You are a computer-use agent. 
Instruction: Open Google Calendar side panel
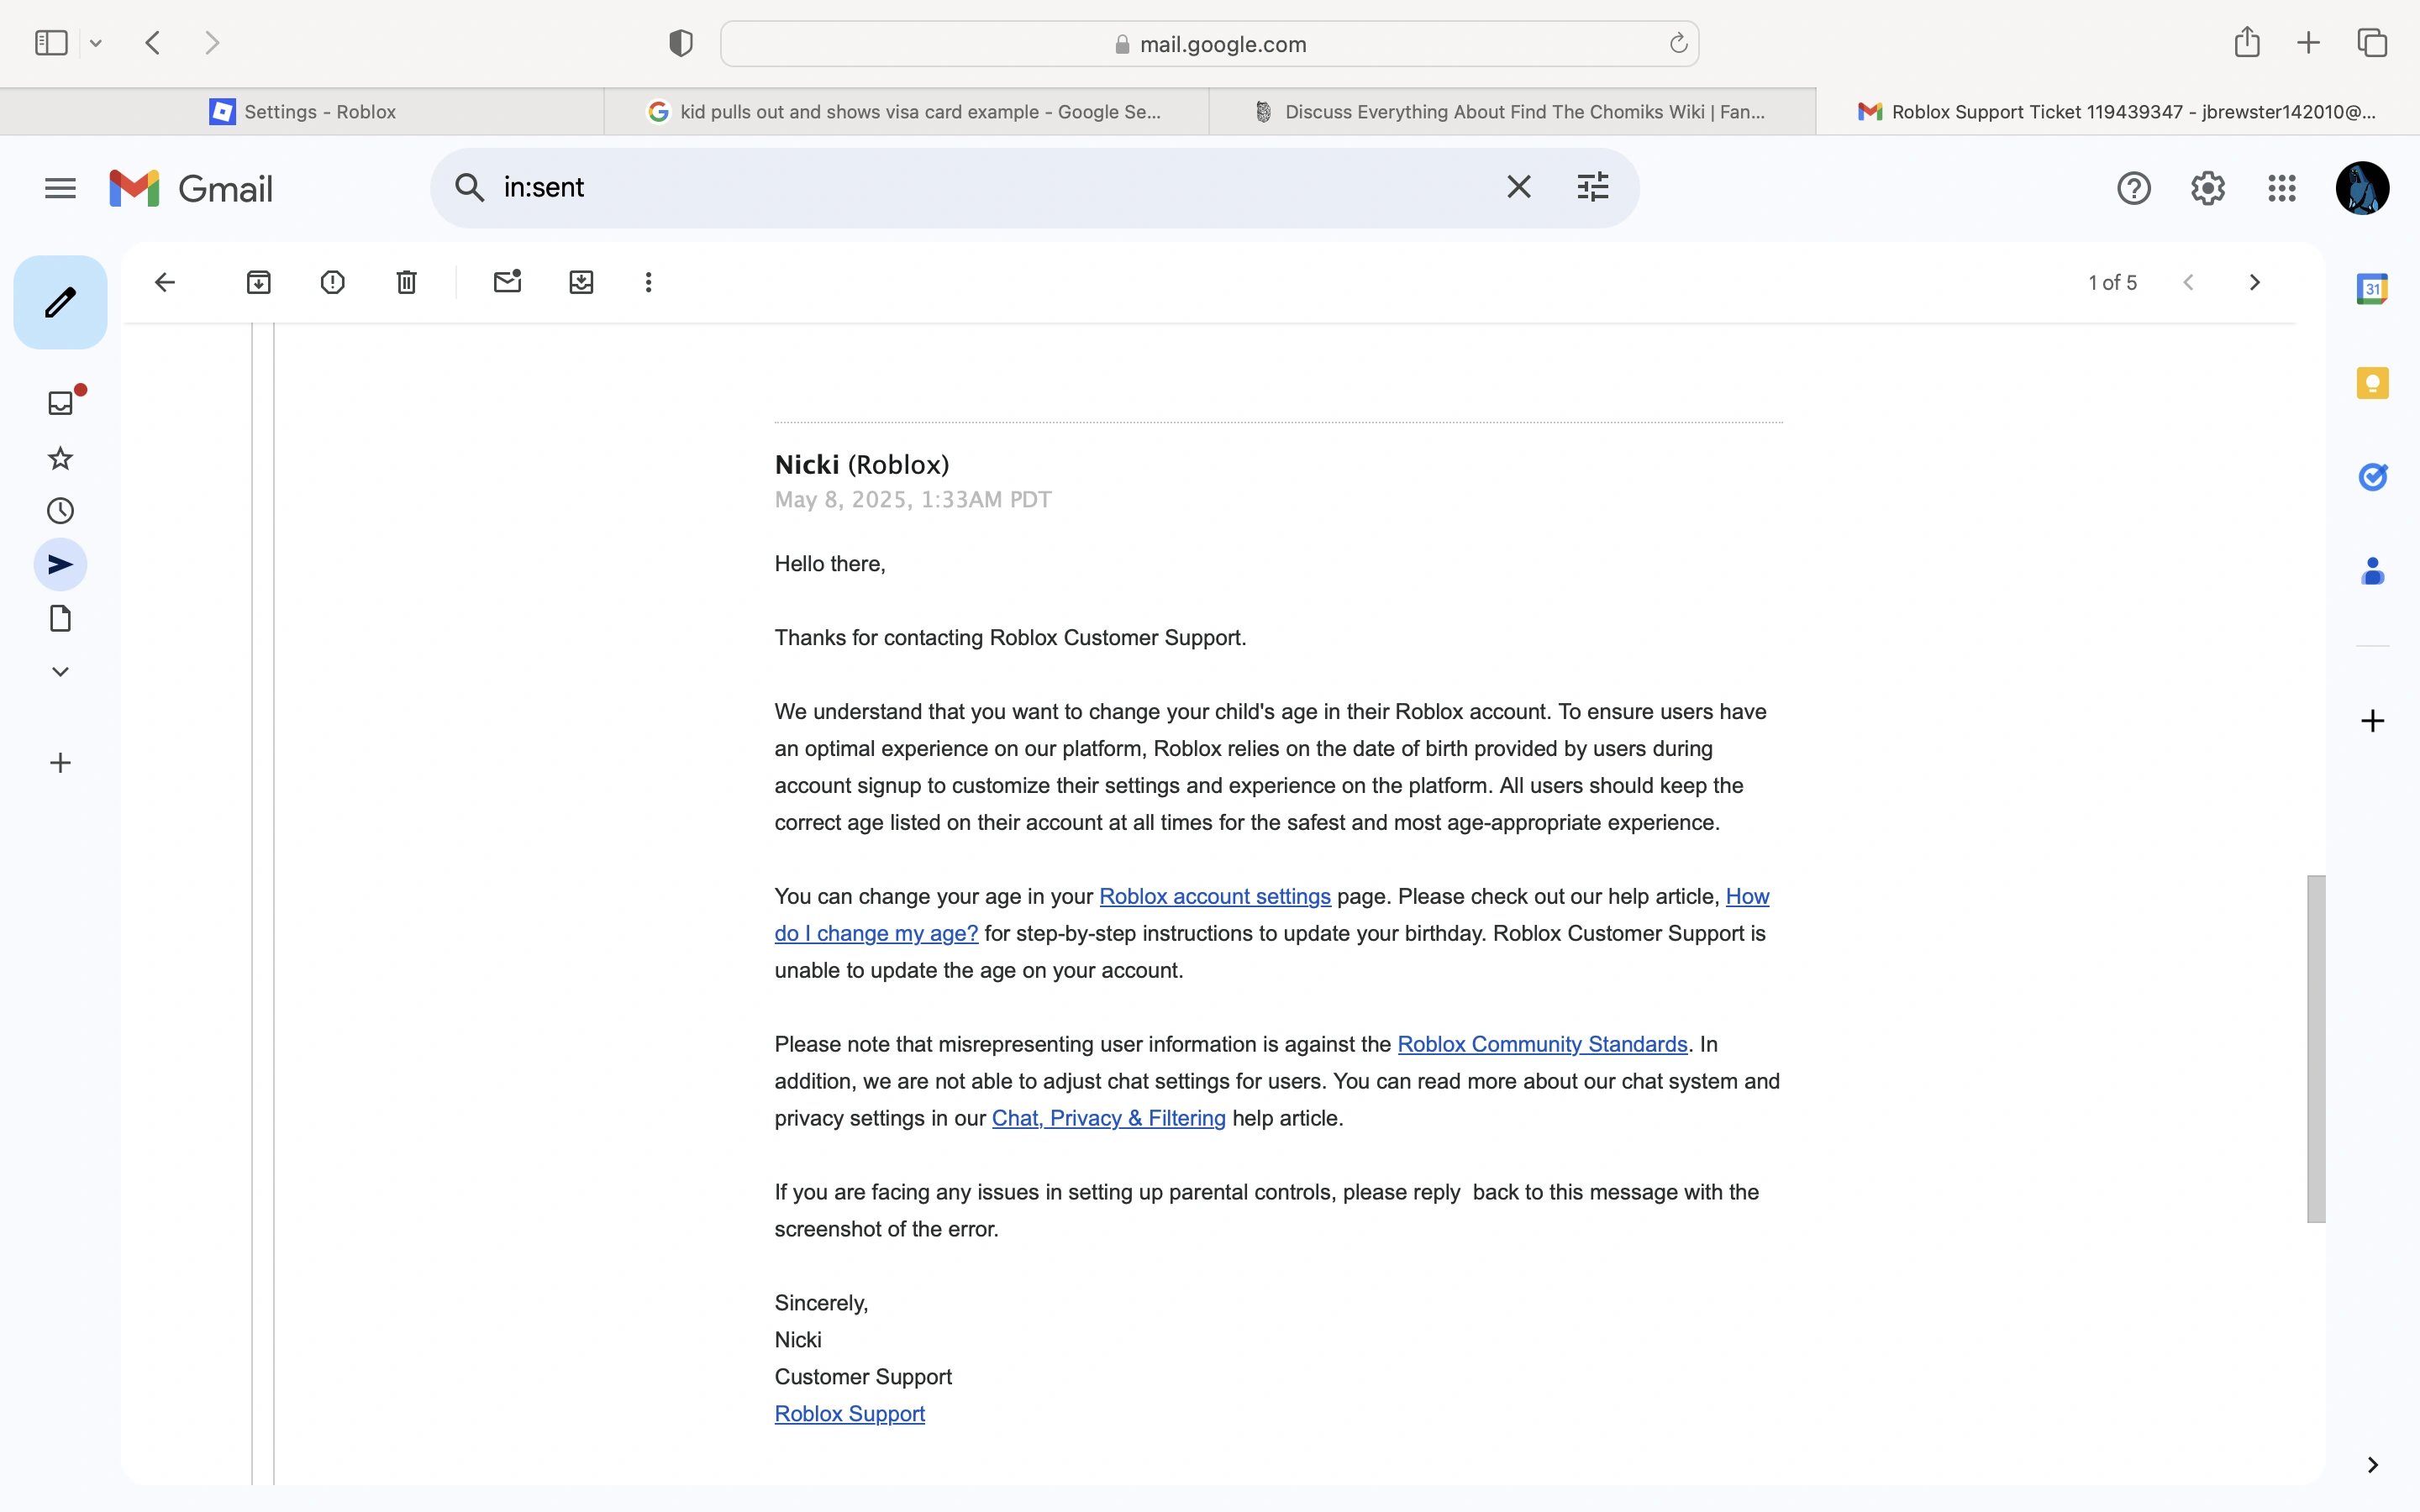point(2372,289)
